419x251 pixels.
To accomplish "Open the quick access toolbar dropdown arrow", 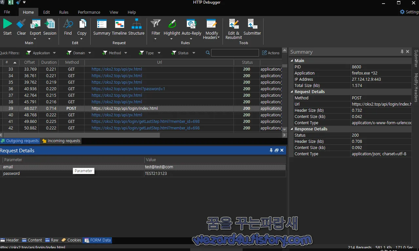I will point(24,3).
